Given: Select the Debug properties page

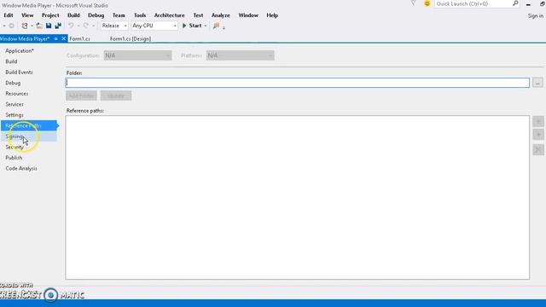Looking at the screenshot, I should click(x=13, y=83).
